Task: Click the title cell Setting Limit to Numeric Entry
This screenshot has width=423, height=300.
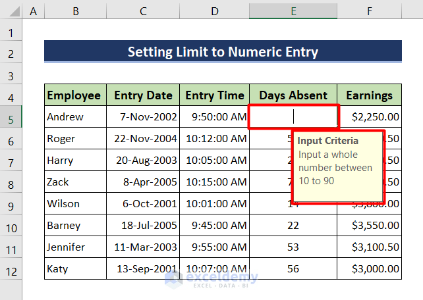Action: (x=223, y=52)
